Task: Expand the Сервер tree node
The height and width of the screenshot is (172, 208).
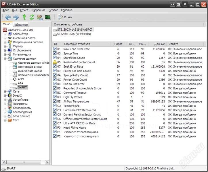Action: 5,46
